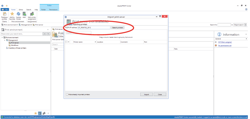250x119 pixels.
Task: Switch to the Folder ribbon tab
Action: click(44, 10)
